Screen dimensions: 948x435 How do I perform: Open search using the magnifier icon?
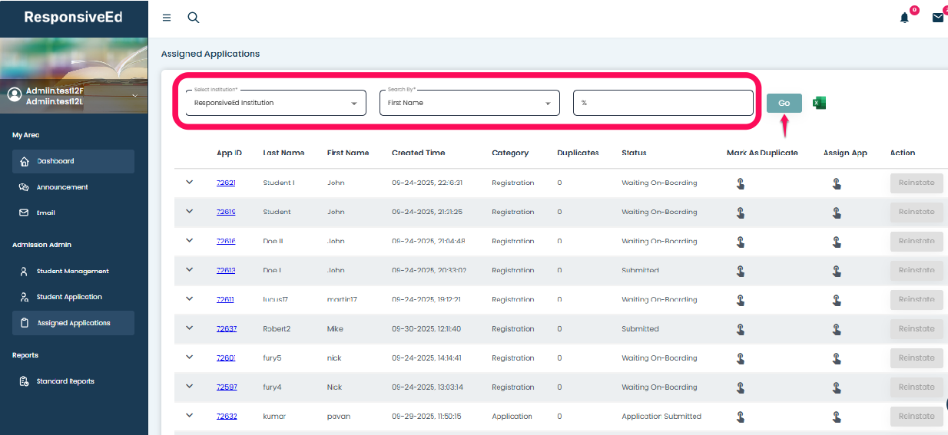point(194,18)
